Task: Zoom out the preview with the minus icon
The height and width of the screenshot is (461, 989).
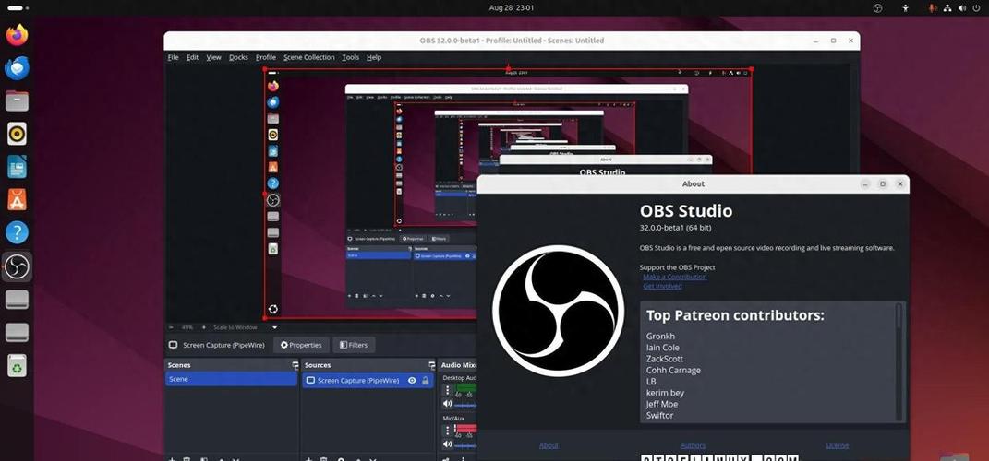Action: click(x=172, y=327)
